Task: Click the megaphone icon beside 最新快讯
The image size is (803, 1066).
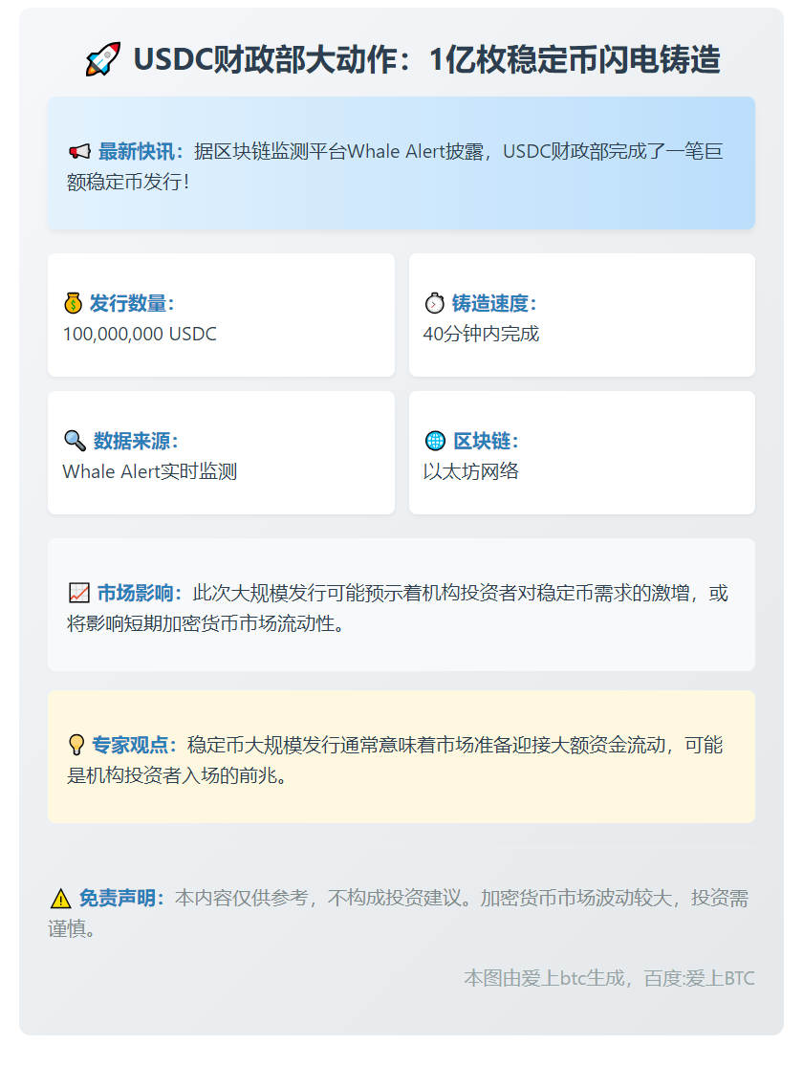Action: [x=78, y=151]
